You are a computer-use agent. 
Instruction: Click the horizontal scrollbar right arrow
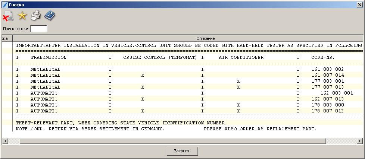(360, 141)
